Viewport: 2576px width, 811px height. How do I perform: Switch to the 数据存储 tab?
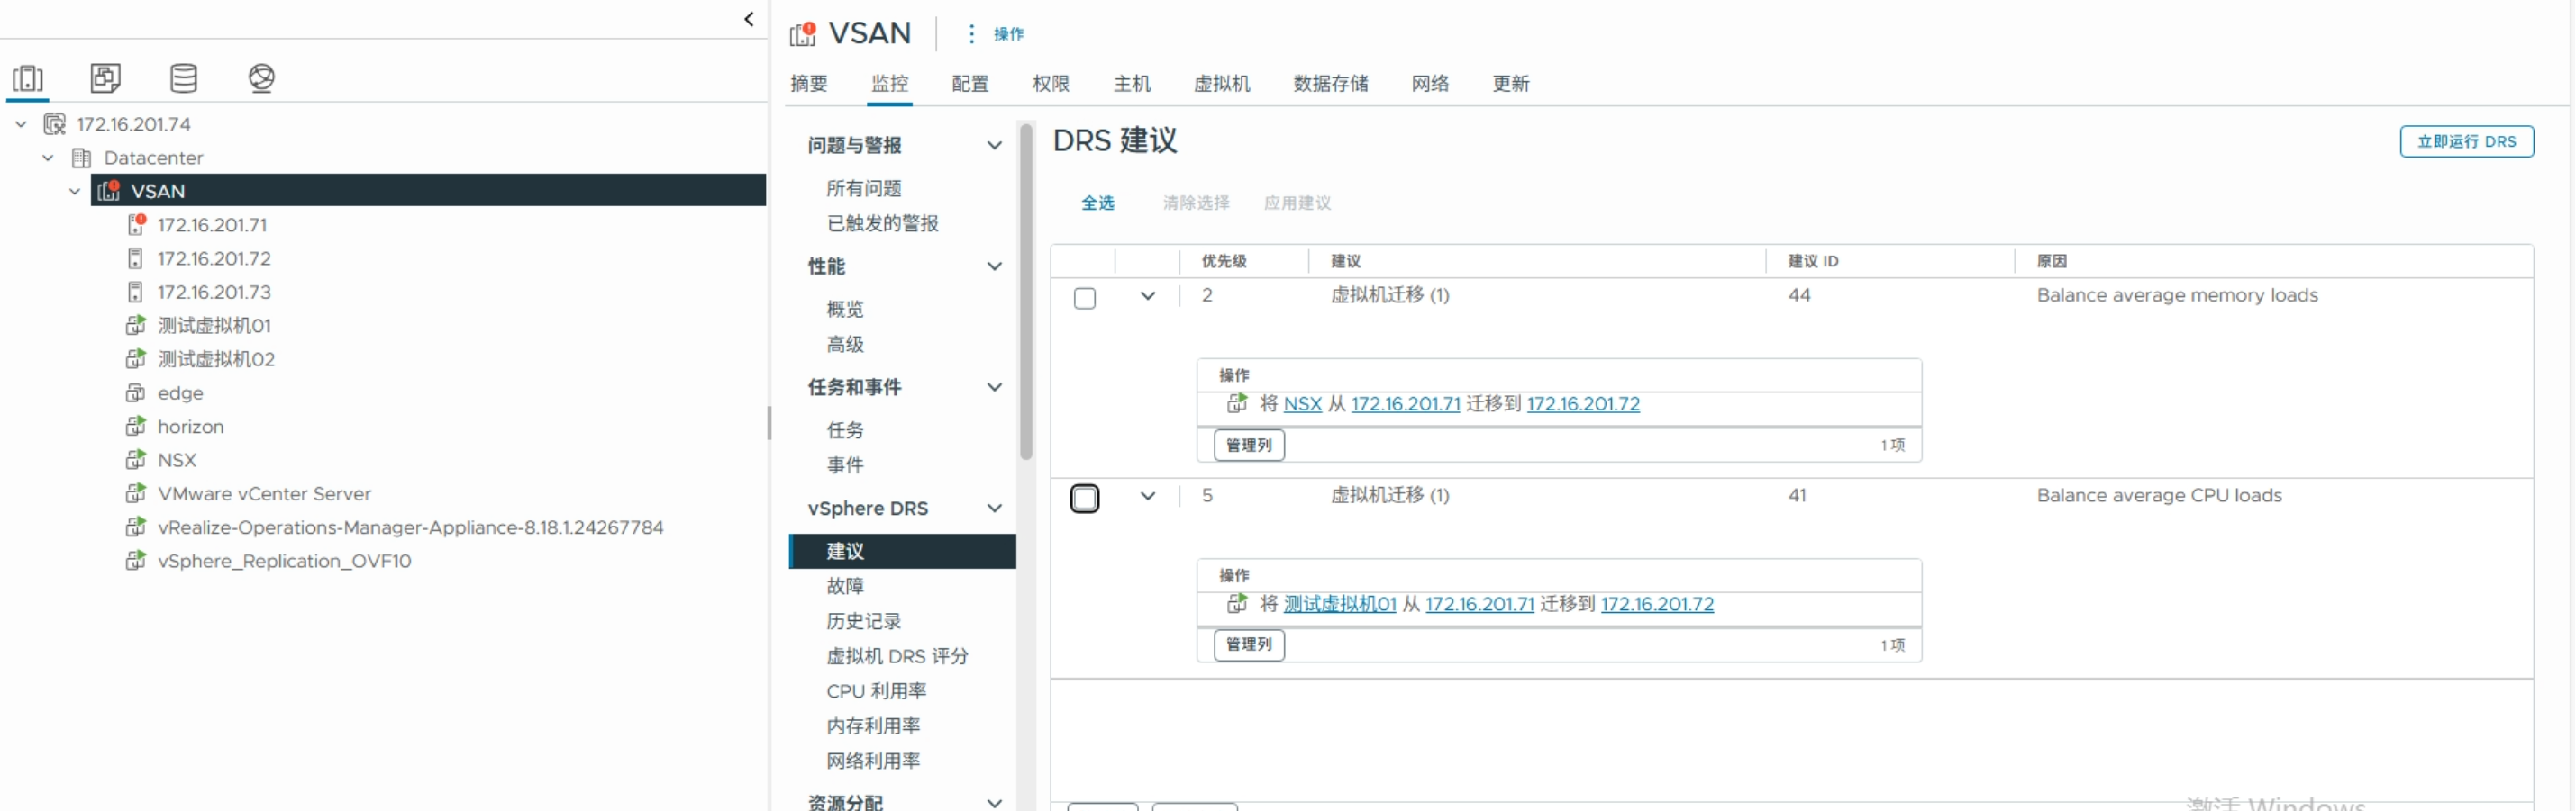[x=1331, y=84]
